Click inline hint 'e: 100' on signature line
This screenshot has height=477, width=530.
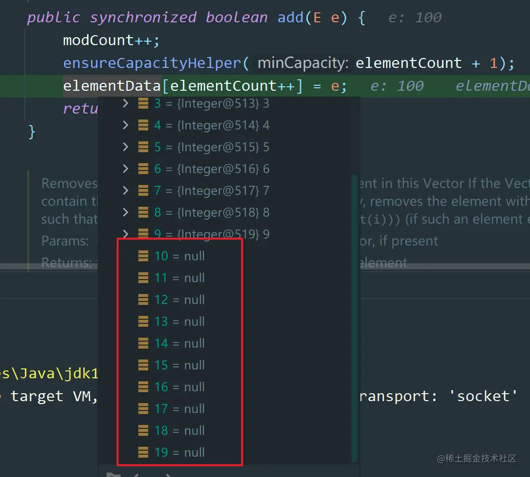pyautogui.click(x=415, y=17)
